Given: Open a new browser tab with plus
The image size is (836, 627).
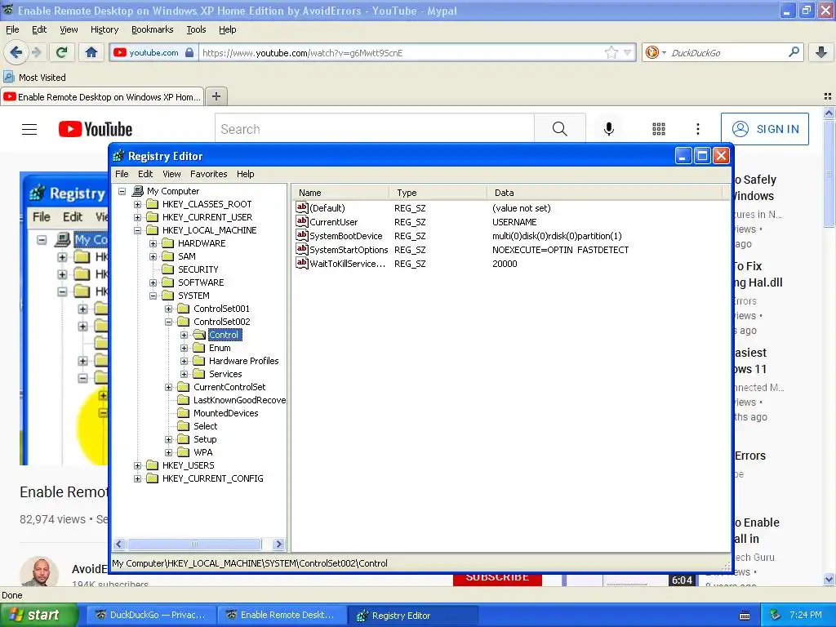Looking at the screenshot, I should pyautogui.click(x=216, y=96).
